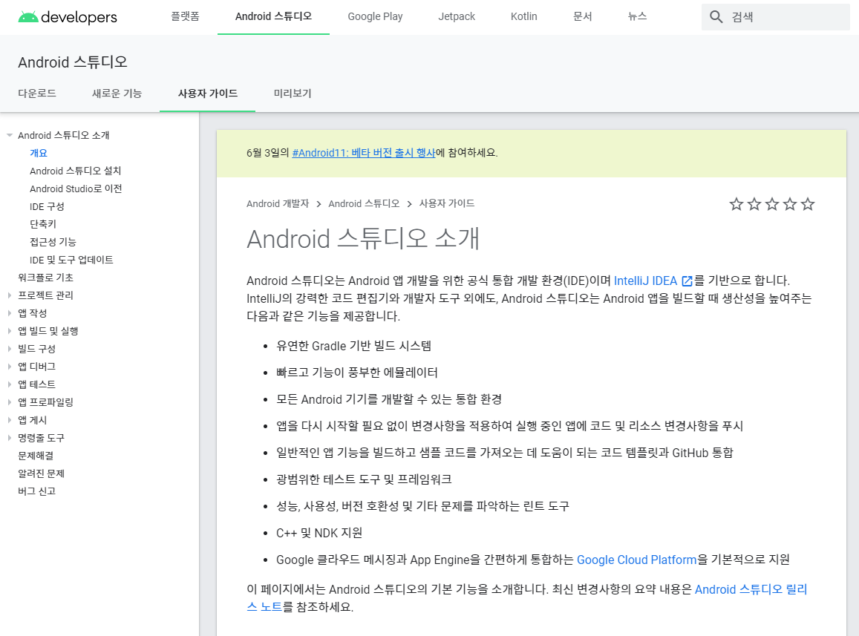Click the 검색 search input field
This screenshot has height=636, width=859.
776,17
